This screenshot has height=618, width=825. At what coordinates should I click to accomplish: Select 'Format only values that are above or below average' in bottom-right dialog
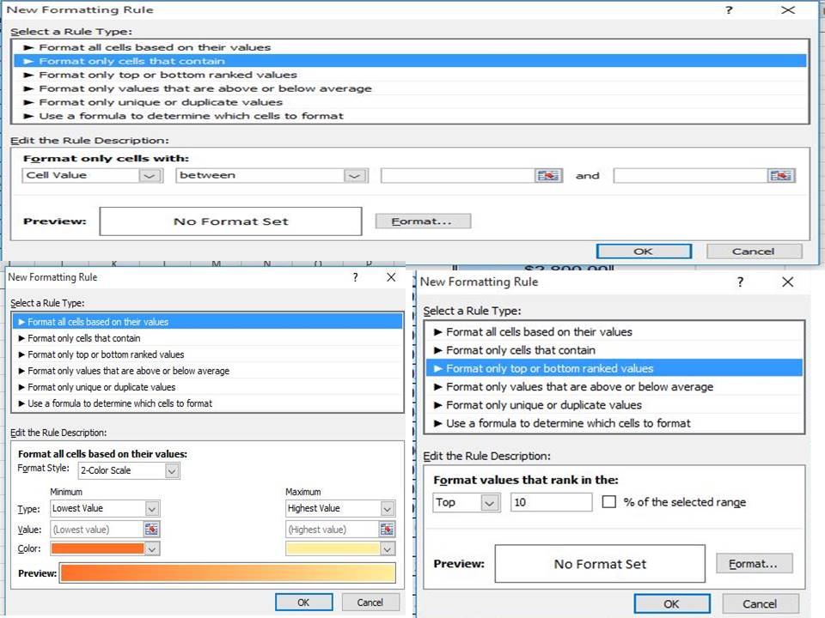click(614, 387)
